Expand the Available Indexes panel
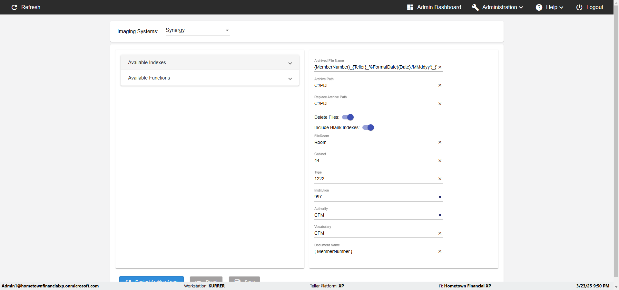Image resolution: width=619 pixels, height=290 pixels. [210, 62]
